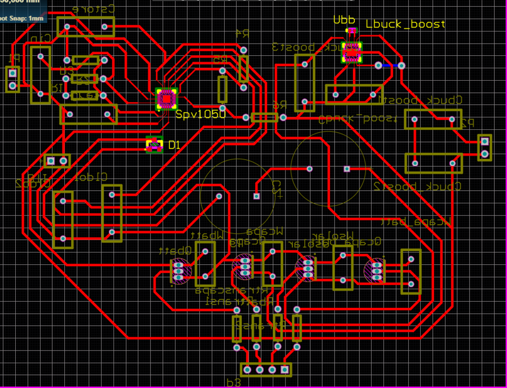Select the Spv1050 IC chip footprint
The width and height of the screenshot is (507, 388).
click(166, 99)
